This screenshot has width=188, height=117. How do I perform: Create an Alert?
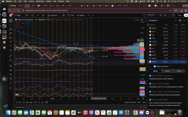(71, 15)
